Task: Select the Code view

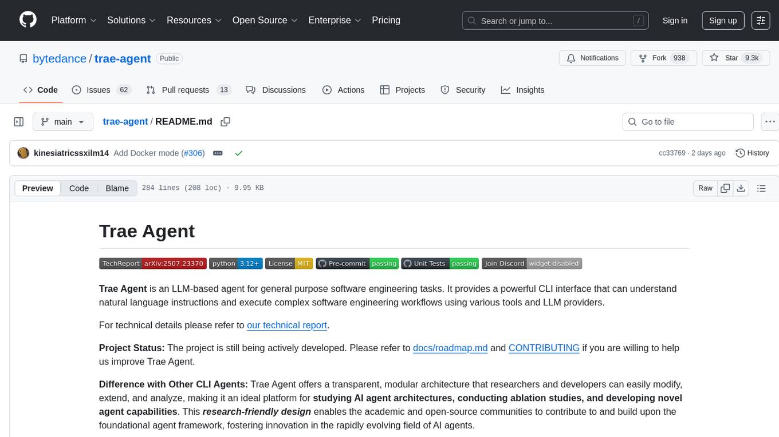Action: pos(79,188)
